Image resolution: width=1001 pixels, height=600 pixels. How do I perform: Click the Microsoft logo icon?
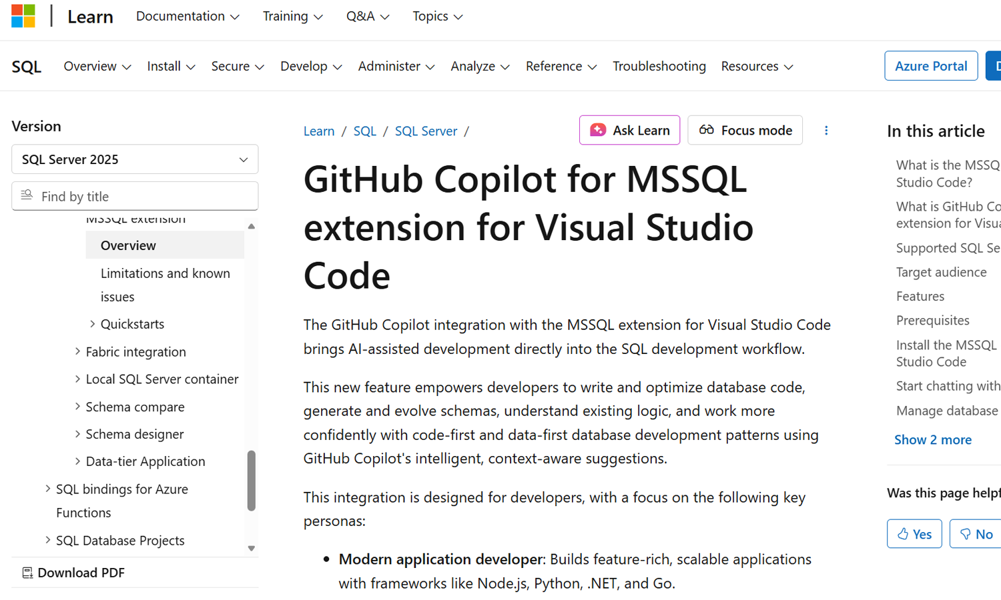coord(23,16)
